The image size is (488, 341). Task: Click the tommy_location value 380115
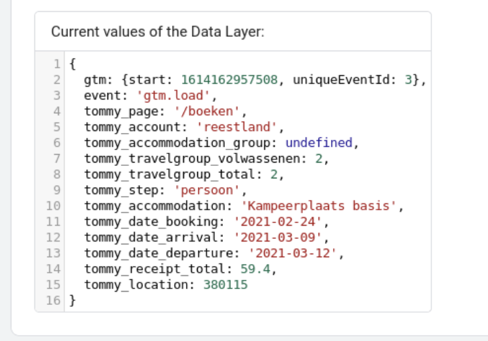[226, 285]
